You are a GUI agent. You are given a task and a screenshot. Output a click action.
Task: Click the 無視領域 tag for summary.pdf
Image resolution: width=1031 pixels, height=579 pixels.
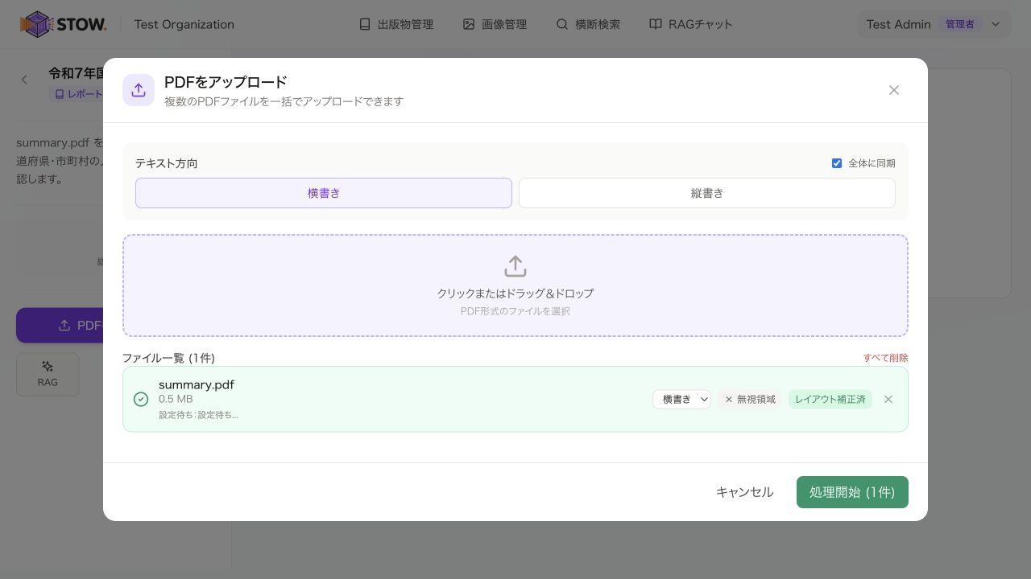point(750,399)
